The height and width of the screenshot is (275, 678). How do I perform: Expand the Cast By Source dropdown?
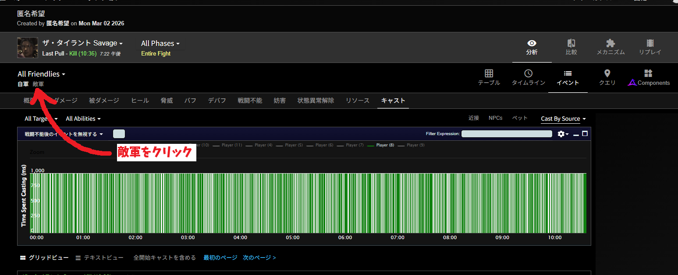(563, 119)
